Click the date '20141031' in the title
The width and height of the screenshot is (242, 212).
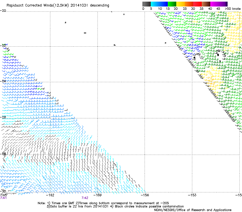79,6
